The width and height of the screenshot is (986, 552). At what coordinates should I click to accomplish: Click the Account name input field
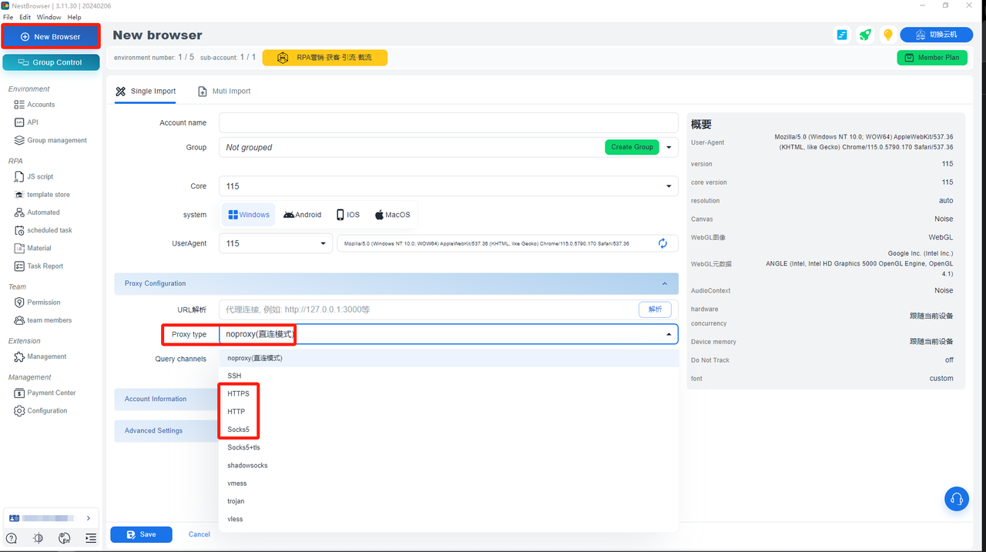[x=448, y=122]
